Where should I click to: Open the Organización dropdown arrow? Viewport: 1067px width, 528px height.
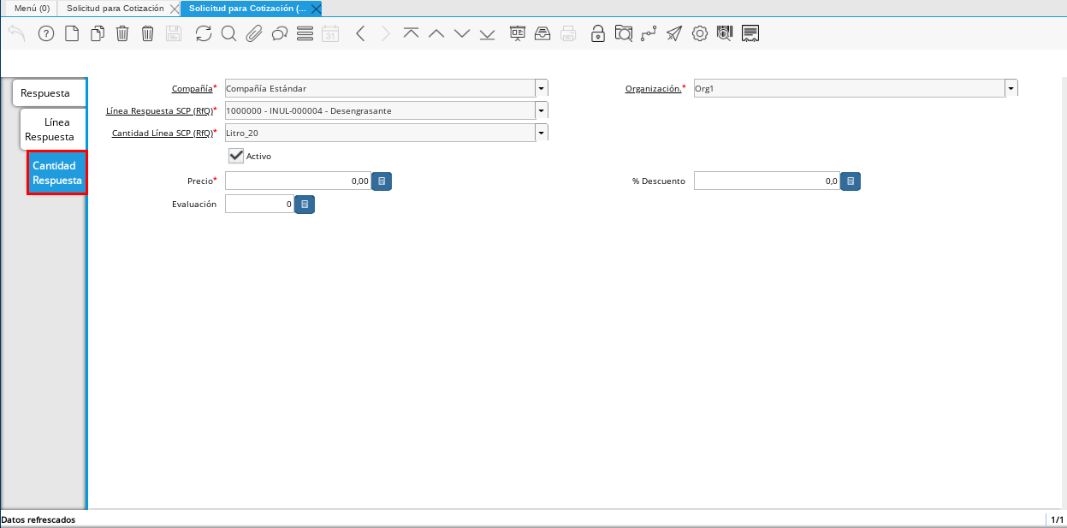click(1011, 88)
